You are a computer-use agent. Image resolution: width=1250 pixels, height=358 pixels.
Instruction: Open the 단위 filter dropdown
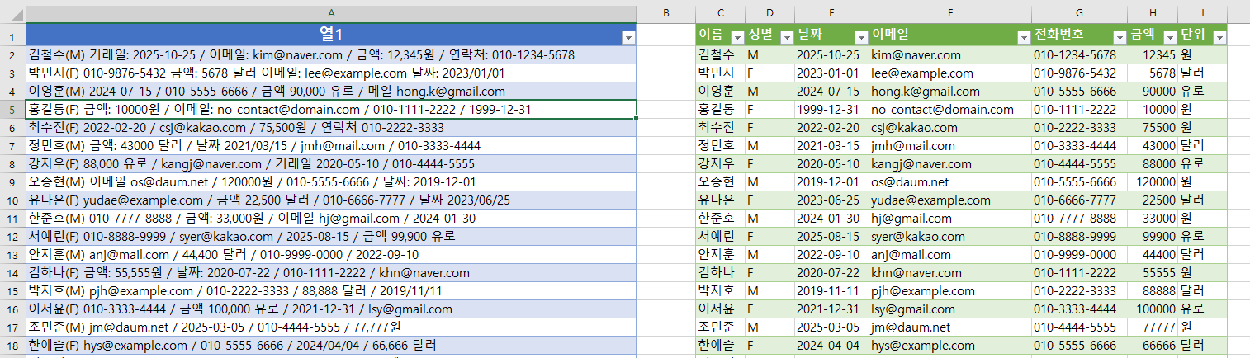1219,37
